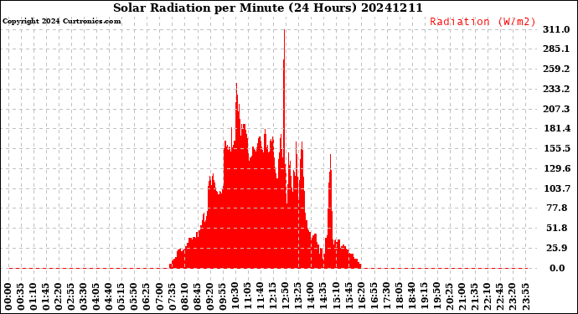The image size is (578, 314).
Task: Click the x-axis time label 00:00
Action: [x=8, y=297]
